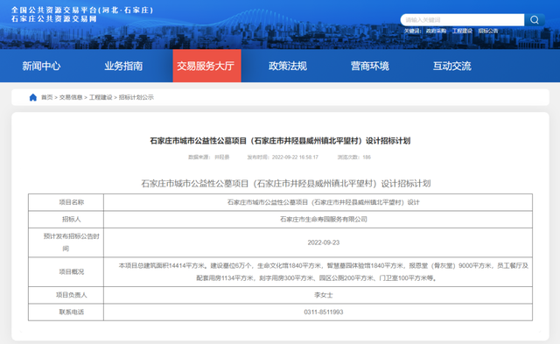Open the 互动交流 navigation item
The height and width of the screenshot is (344, 560).
(452, 66)
